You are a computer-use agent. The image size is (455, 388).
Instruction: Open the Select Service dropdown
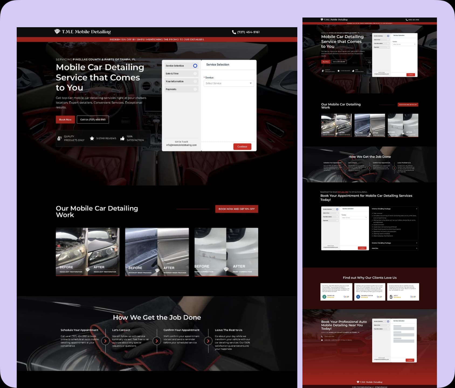[x=229, y=83]
